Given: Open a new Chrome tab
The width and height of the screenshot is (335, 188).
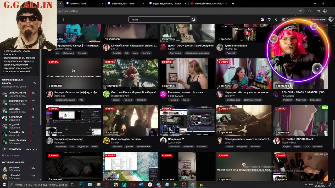Looking at the screenshot, I should point(233,4).
